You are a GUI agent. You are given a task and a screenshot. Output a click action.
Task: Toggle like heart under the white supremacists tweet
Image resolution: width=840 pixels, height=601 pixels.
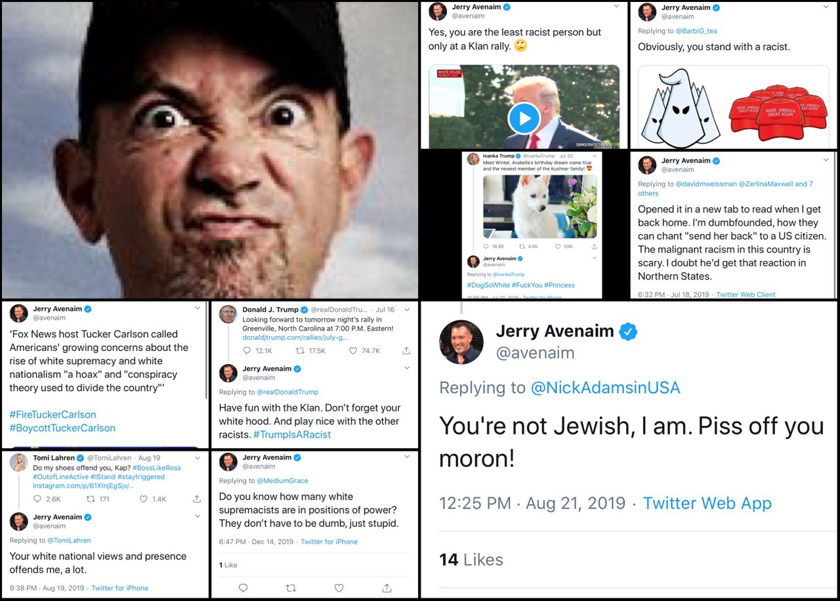point(339,588)
